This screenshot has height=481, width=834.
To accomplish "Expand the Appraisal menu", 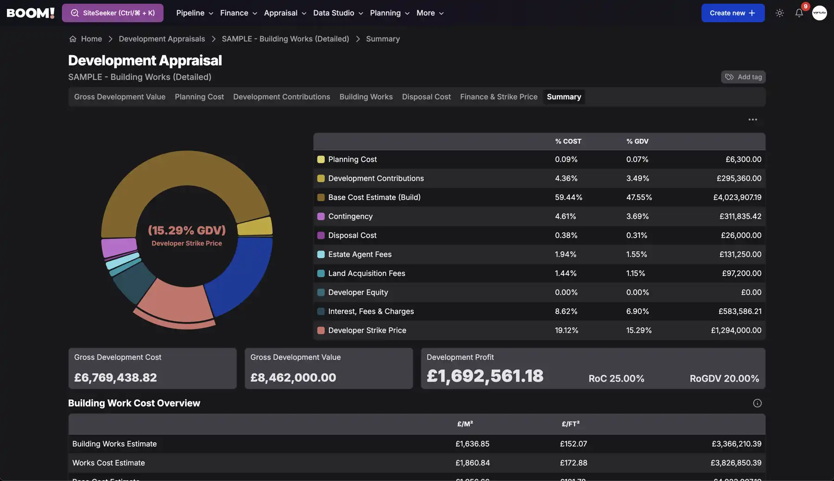I will coord(285,13).
